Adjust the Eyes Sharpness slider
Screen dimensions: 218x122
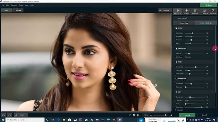click(x=194, y=67)
